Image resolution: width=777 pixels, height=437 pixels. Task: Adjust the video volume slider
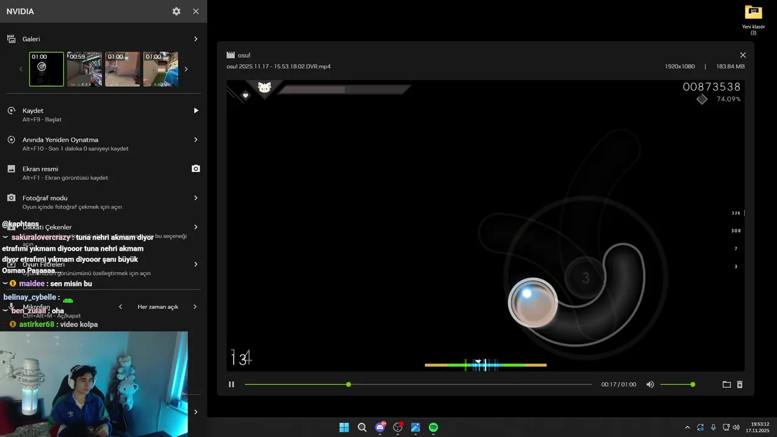[x=677, y=384]
